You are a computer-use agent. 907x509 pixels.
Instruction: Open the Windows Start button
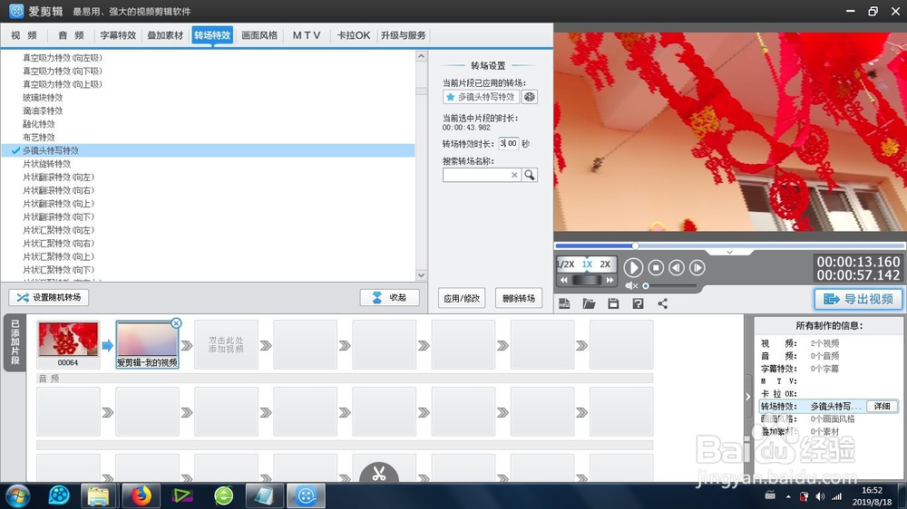click(x=16, y=495)
